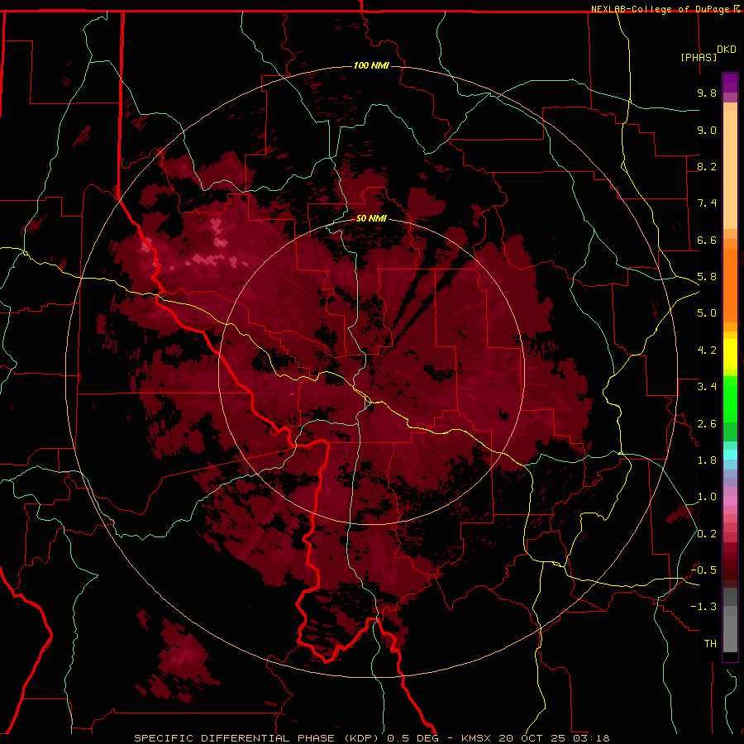The height and width of the screenshot is (744, 744).
Task: Click the -0.5 legend value
Action: click(x=703, y=570)
